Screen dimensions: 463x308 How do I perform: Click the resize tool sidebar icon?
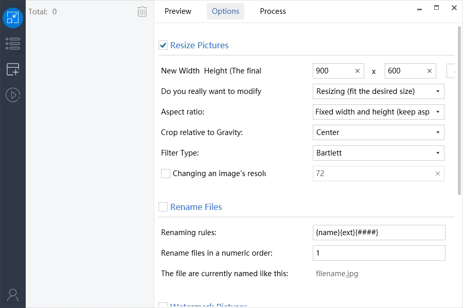pyautogui.click(x=13, y=18)
